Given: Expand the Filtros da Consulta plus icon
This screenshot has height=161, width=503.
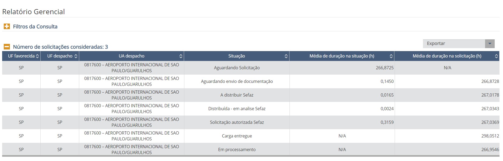Looking at the screenshot, I should [x=7, y=26].
